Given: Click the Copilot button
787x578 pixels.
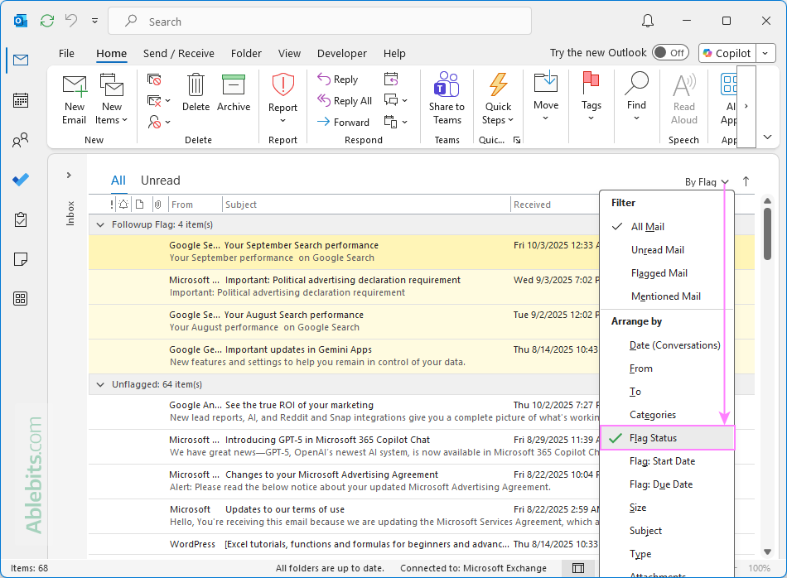Looking at the screenshot, I should click(727, 53).
